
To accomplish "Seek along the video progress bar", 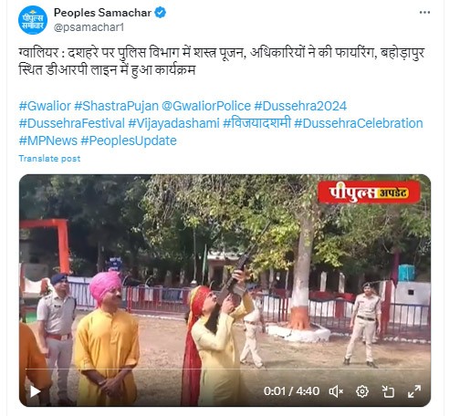I will (225, 369).
